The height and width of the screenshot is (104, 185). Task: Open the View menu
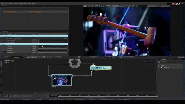pos(29,3)
